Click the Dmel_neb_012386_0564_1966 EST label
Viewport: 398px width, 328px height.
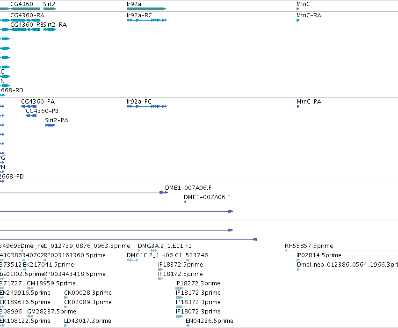347,265
